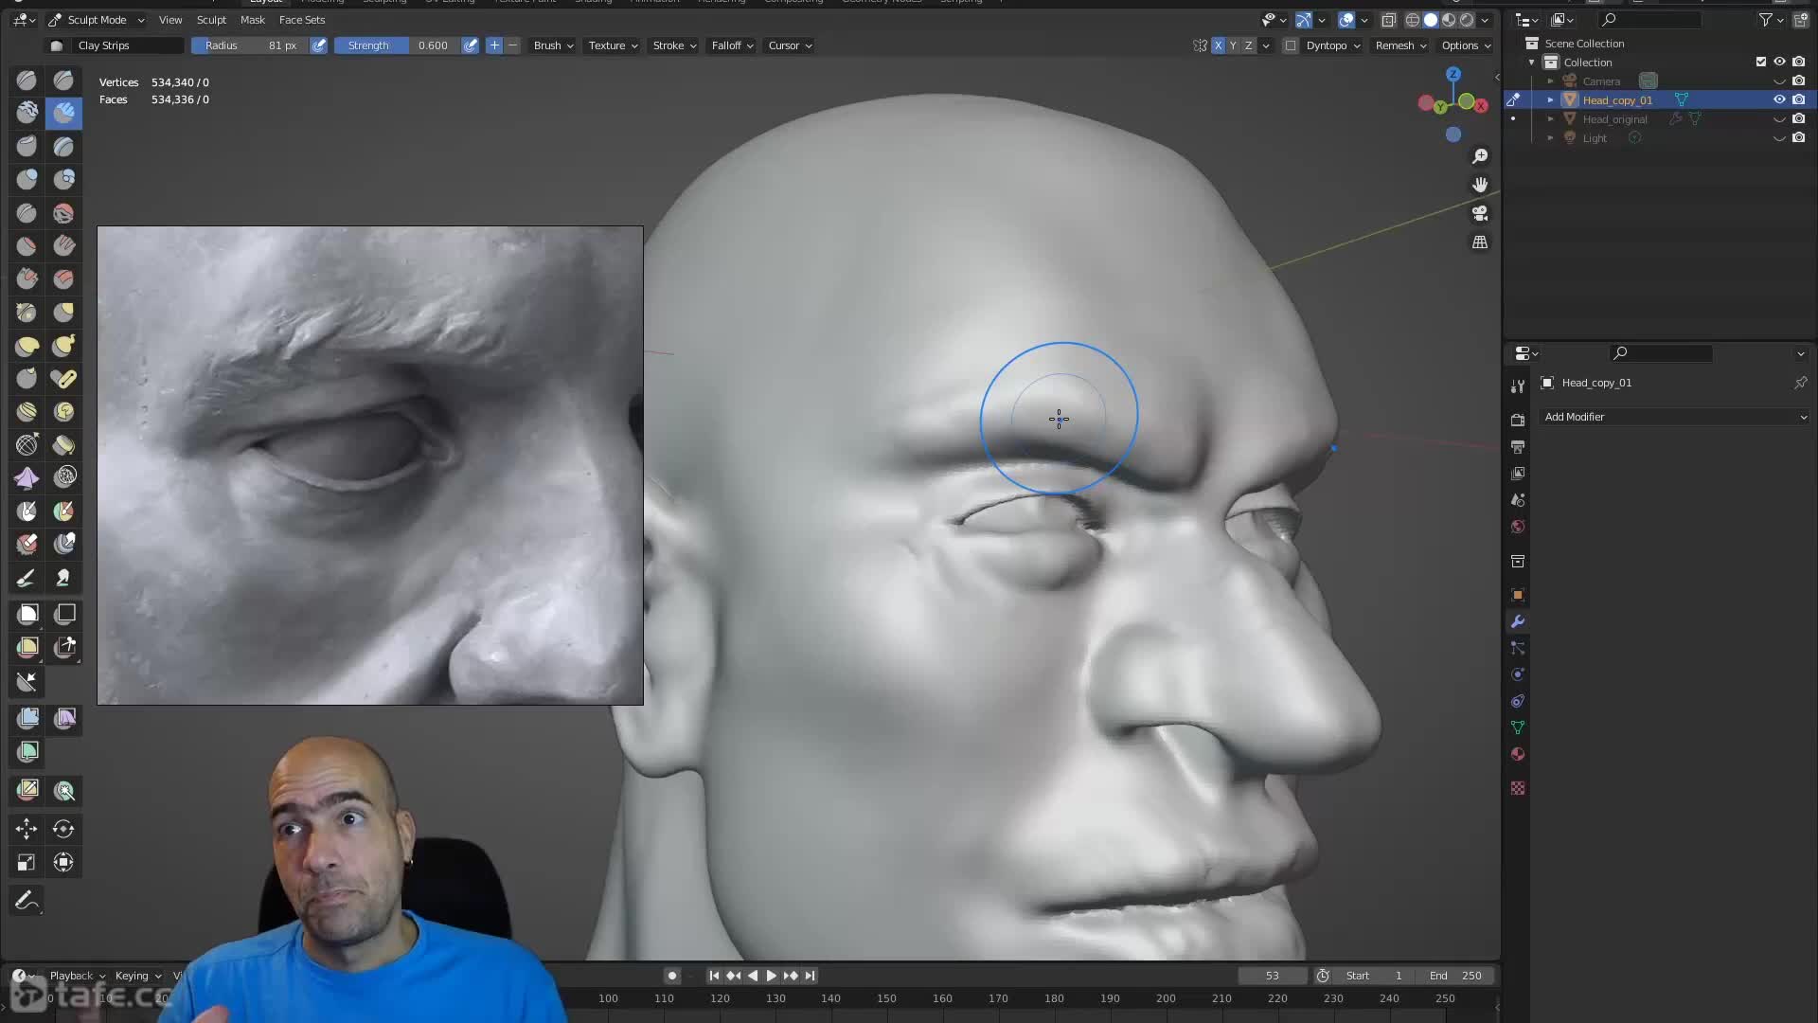Select the active Clay Strips brush

[63, 114]
